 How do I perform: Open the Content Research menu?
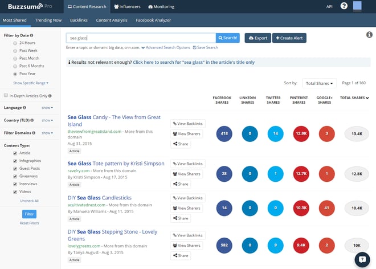(87, 6)
